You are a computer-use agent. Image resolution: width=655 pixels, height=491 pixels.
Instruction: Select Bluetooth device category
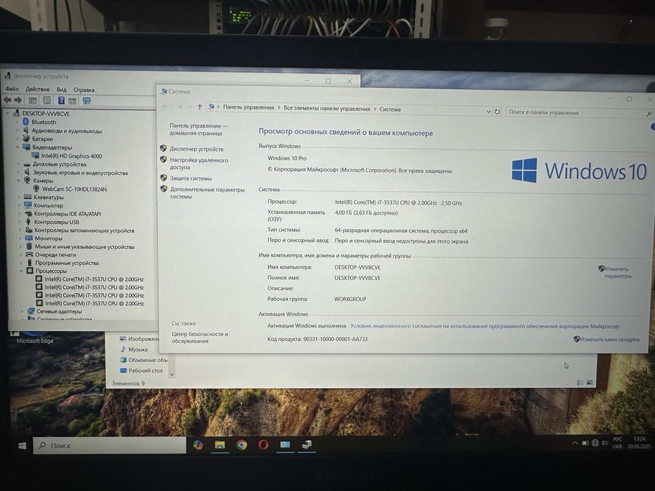(44, 122)
